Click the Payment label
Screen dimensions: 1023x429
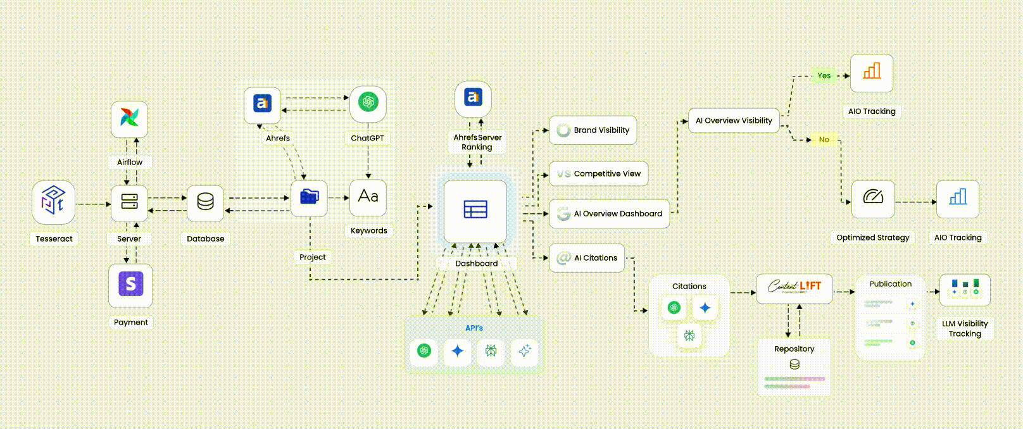(130, 322)
